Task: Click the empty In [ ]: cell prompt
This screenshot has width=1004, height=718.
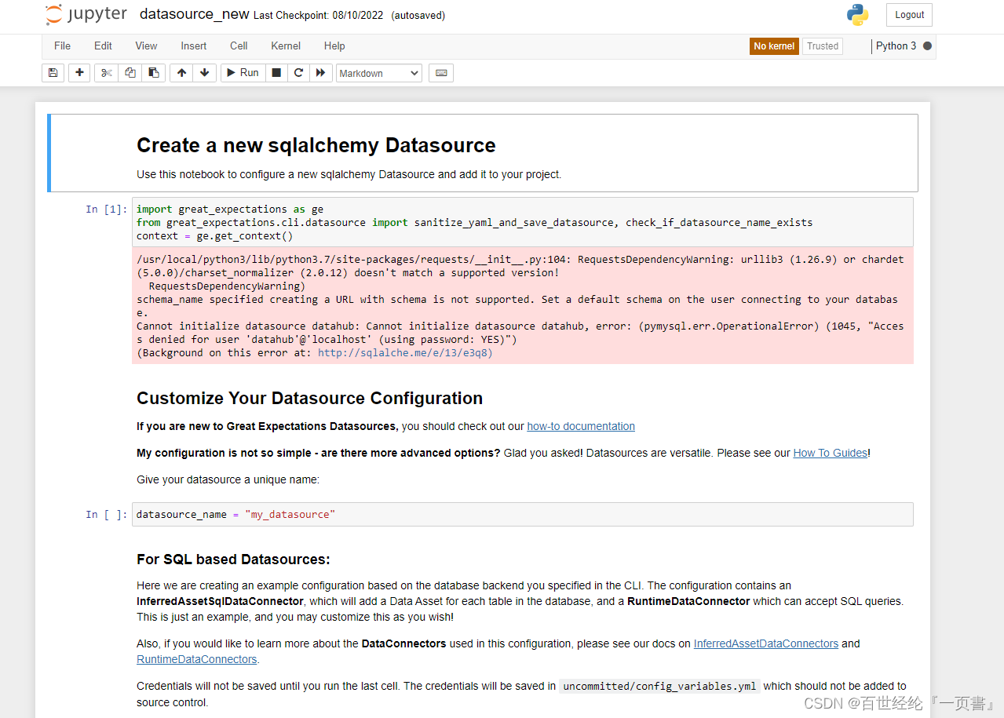Action: [x=106, y=514]
